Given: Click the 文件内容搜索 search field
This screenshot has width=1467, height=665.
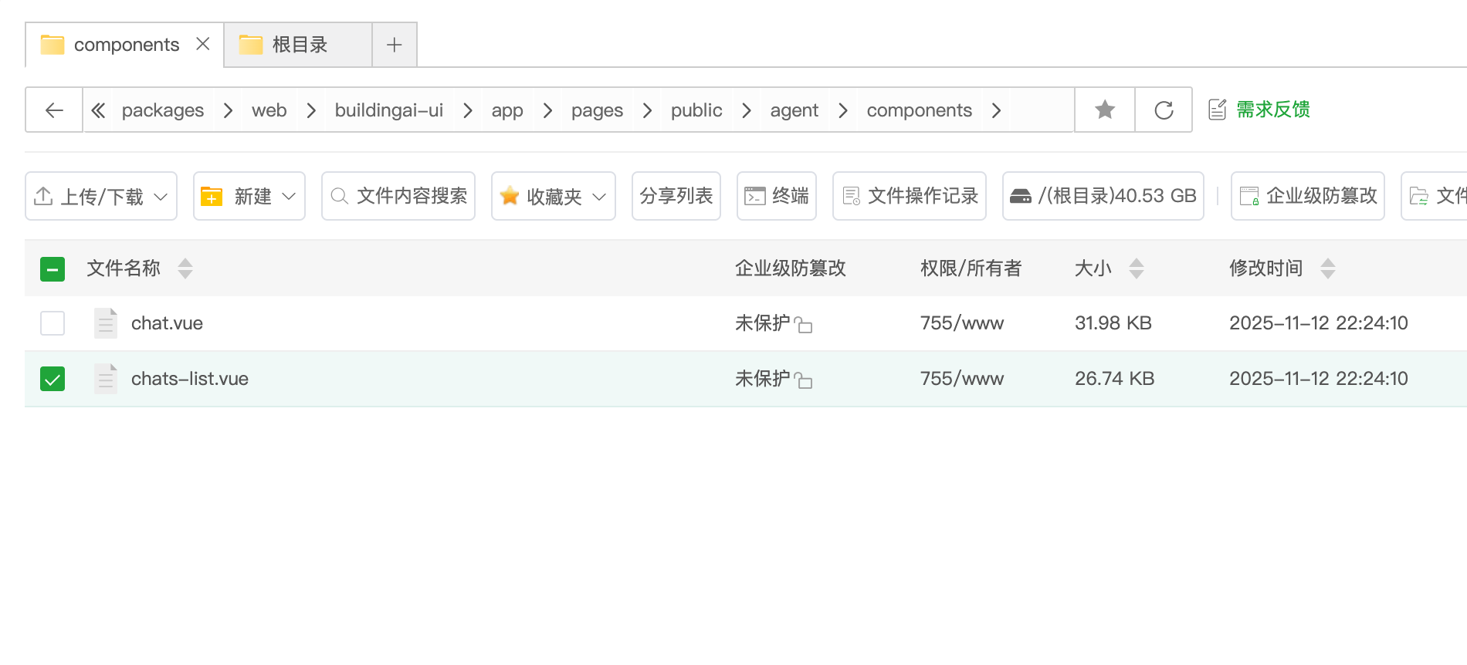Looking at the screenshot, I should [x=398, y=196].
